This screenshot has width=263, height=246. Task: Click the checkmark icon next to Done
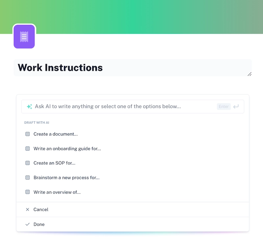point(28,224)
